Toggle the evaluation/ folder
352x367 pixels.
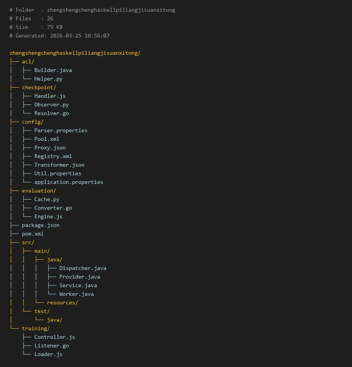(39, 191)
